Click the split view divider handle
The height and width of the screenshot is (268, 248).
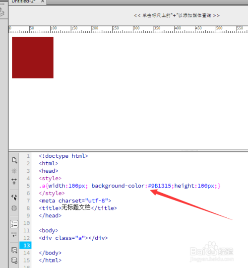click(x=189, y=150)
